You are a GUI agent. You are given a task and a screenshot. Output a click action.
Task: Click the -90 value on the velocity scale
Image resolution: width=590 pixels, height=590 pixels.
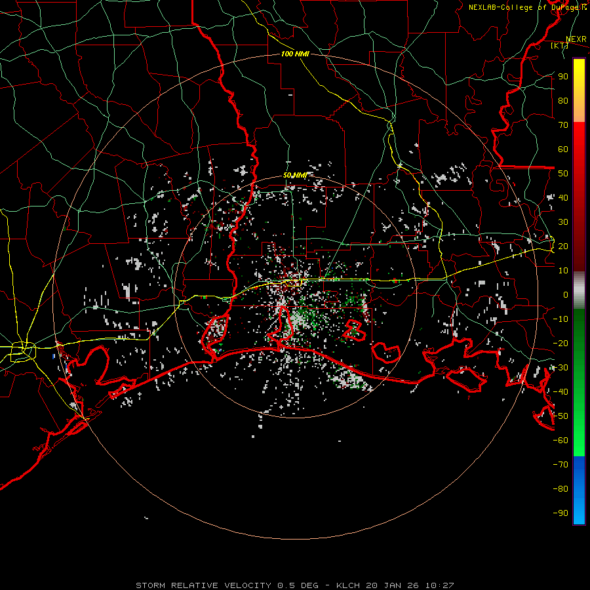point(560,513)
